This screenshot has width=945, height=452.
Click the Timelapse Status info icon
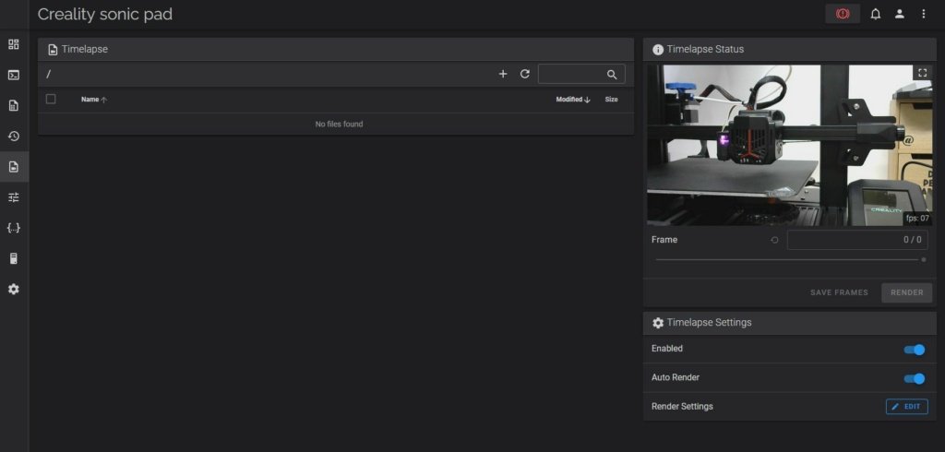658,50
